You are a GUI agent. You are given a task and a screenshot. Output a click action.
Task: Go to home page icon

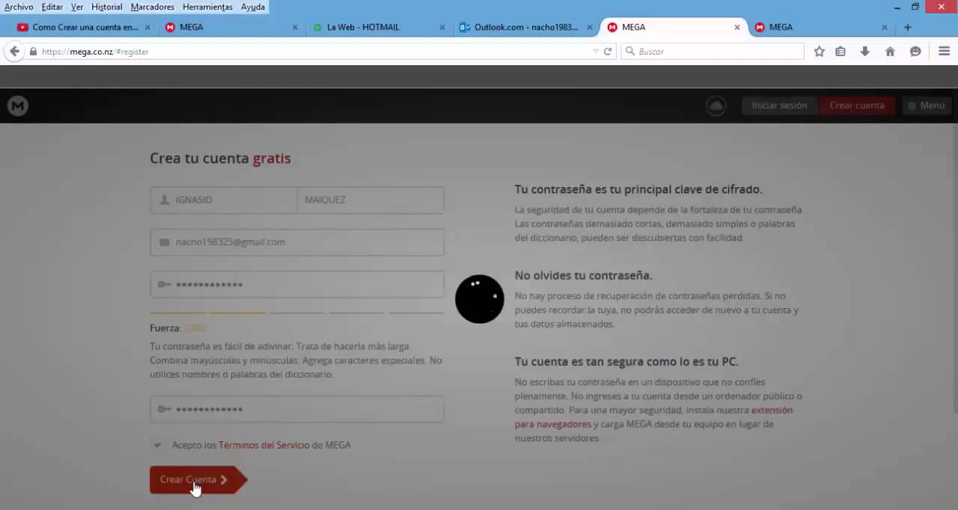point(890,52)
